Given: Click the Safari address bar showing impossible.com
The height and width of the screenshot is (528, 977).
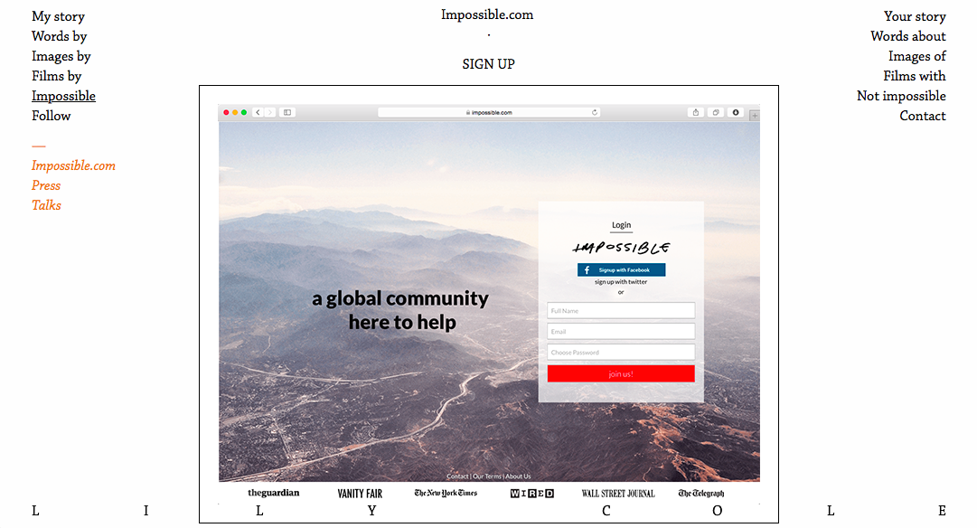Looking at the screenshot, I should [489, 112].
